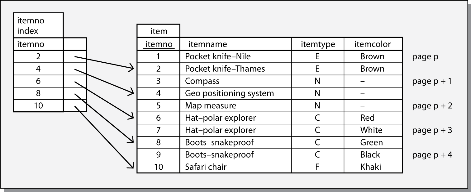Click the 'page p' label
This screenshot has width=471, height=192.
425,57
